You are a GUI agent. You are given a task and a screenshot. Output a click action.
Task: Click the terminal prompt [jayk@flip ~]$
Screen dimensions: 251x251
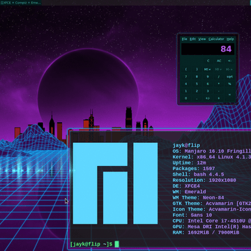point(91,244)
